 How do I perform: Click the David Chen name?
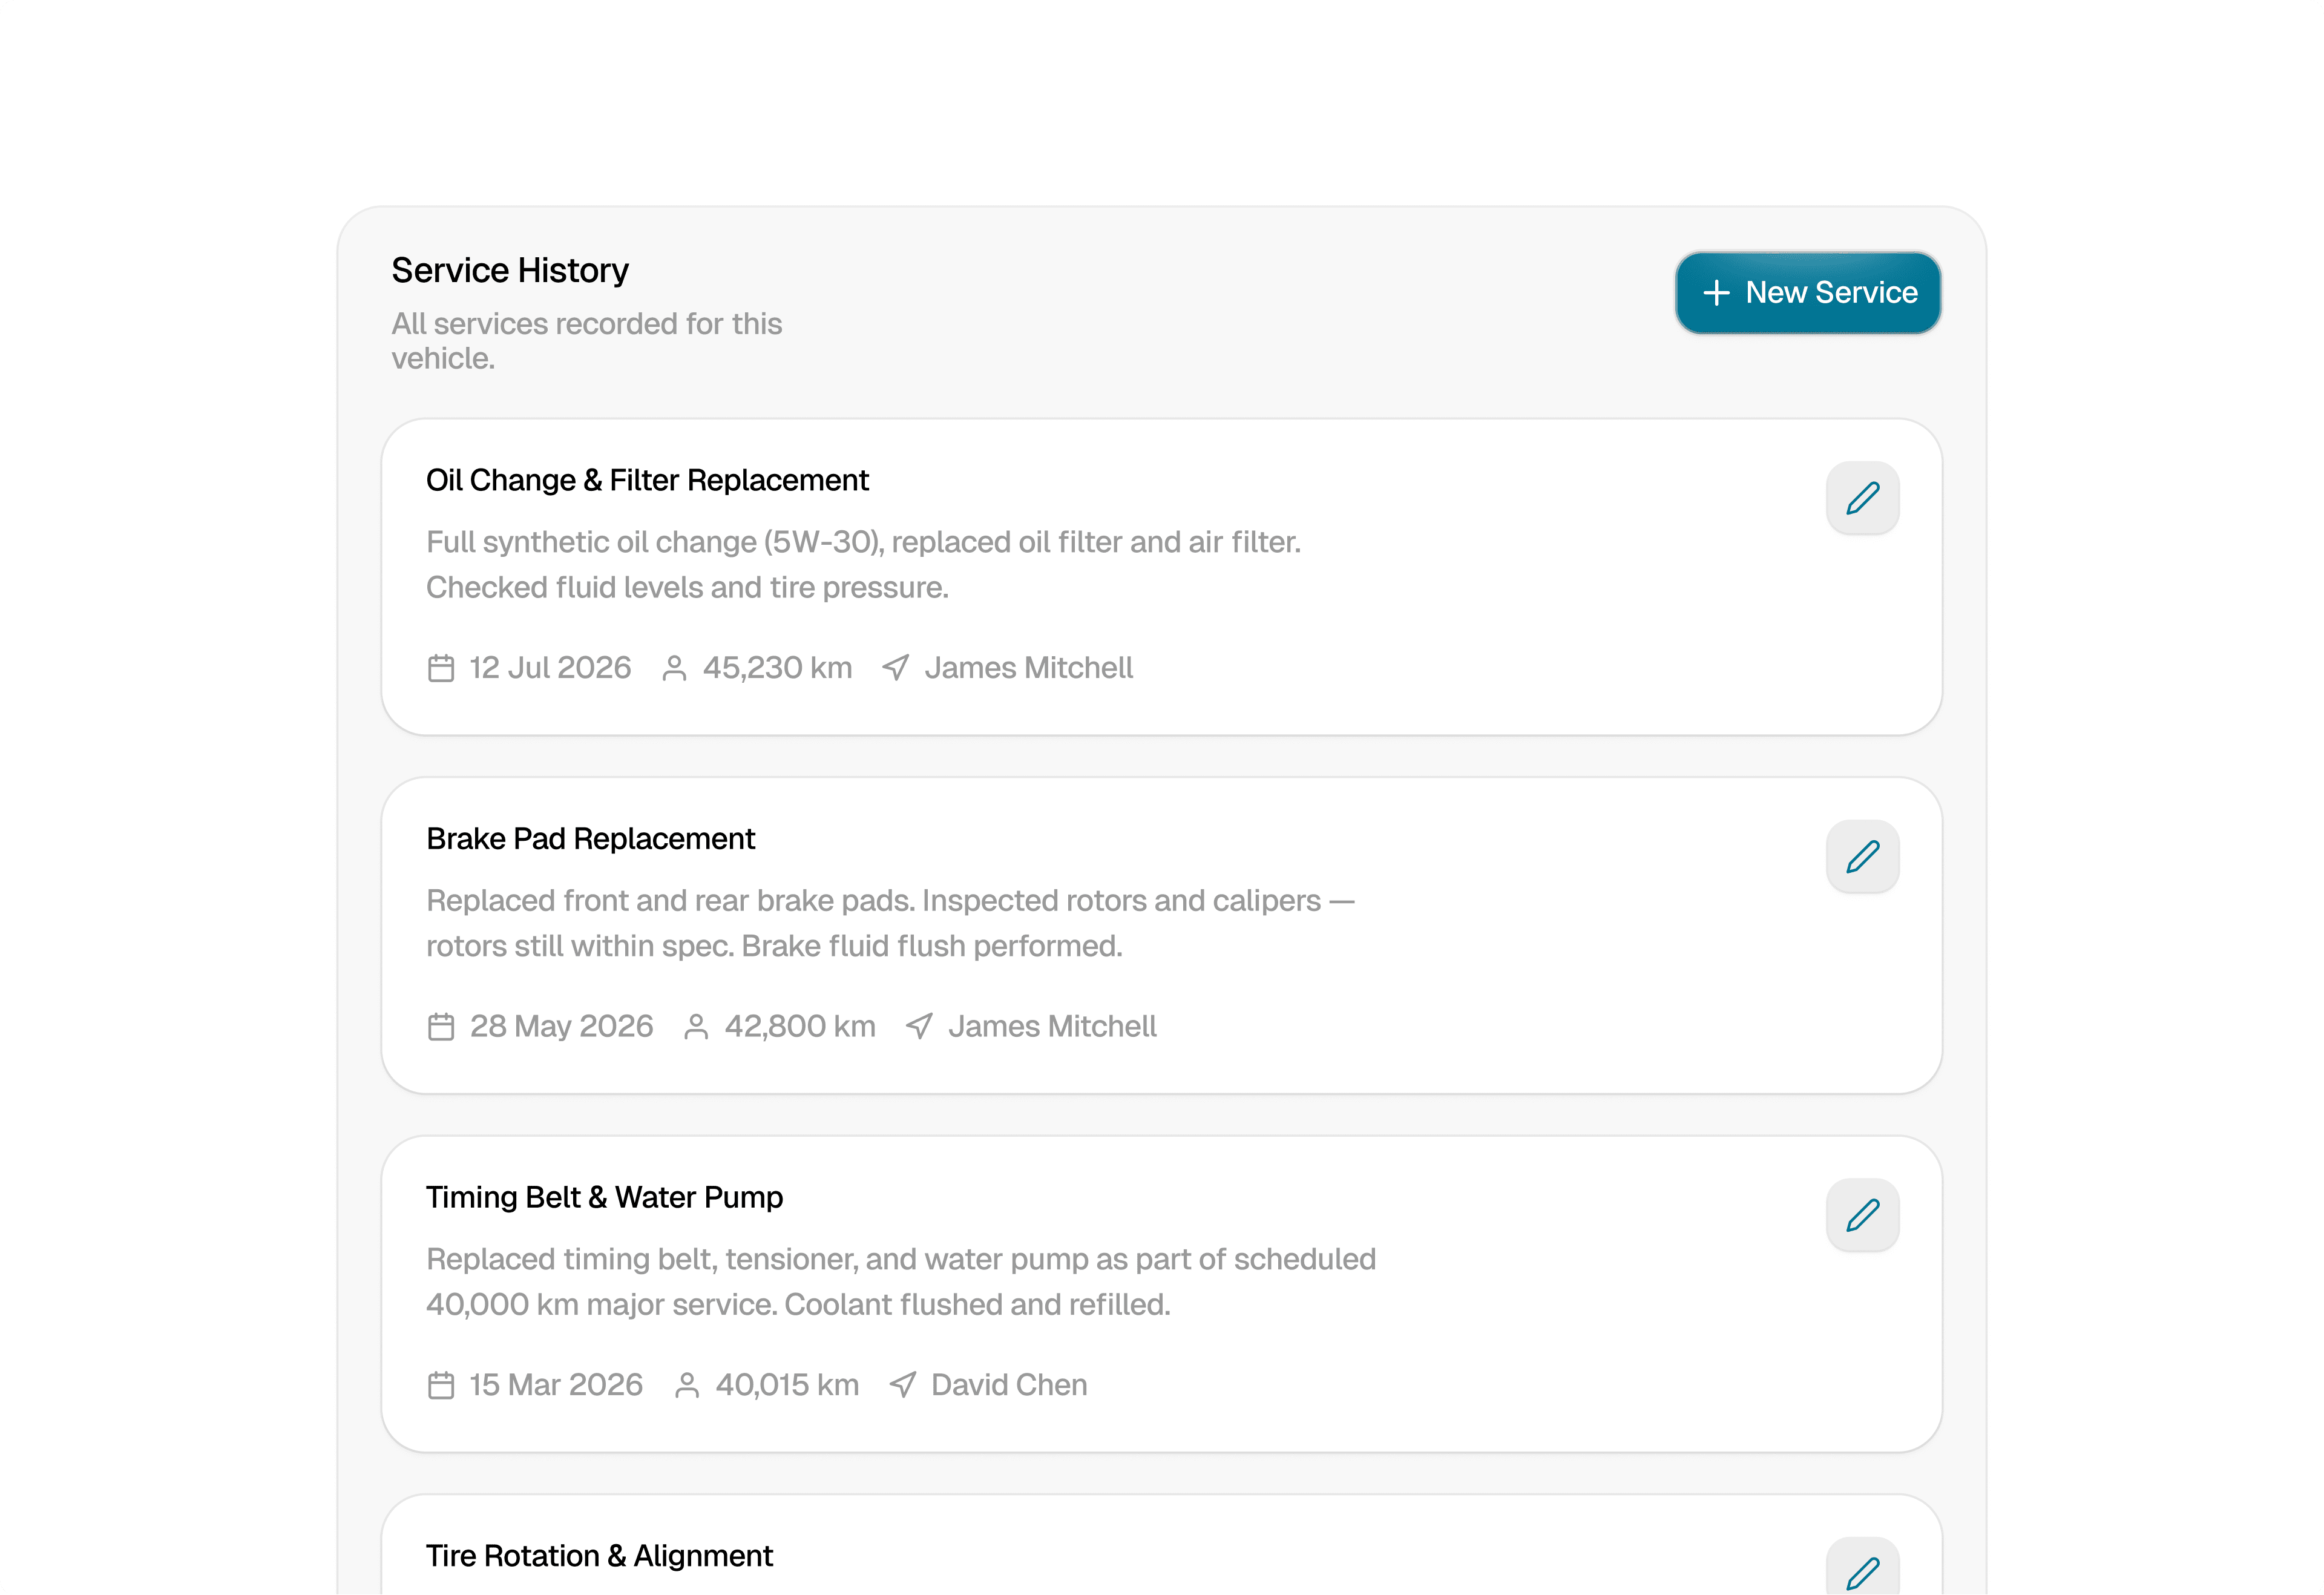[1009, 1385]
